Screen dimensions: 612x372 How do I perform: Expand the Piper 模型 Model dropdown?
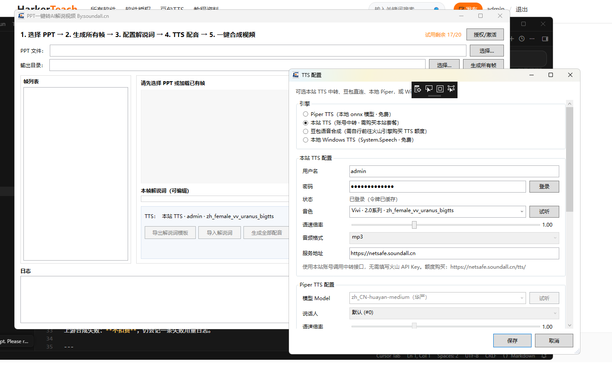438,298
